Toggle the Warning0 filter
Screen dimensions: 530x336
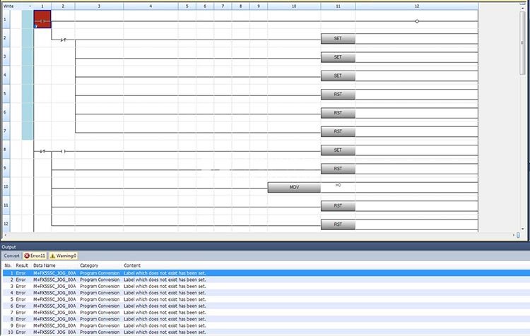coord(63,256)
